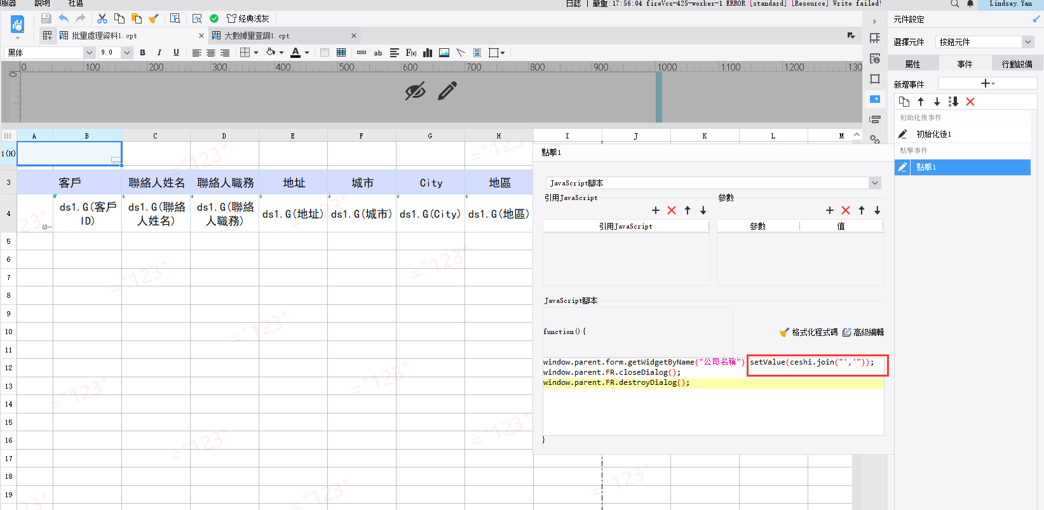The width and height of the screenshot is (1044, 510).
Task: Toggle the parameter pane hidden-eye icon
Action: 416,91
